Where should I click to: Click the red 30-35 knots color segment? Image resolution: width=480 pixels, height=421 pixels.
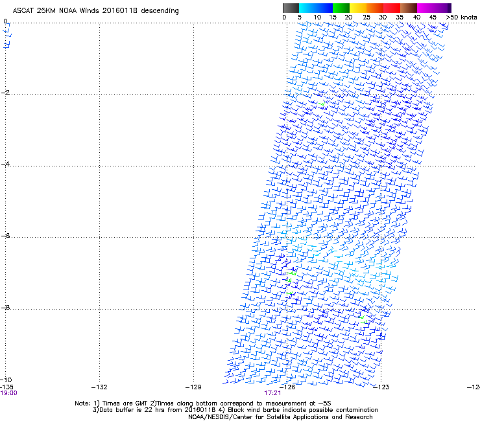point(392,8)
